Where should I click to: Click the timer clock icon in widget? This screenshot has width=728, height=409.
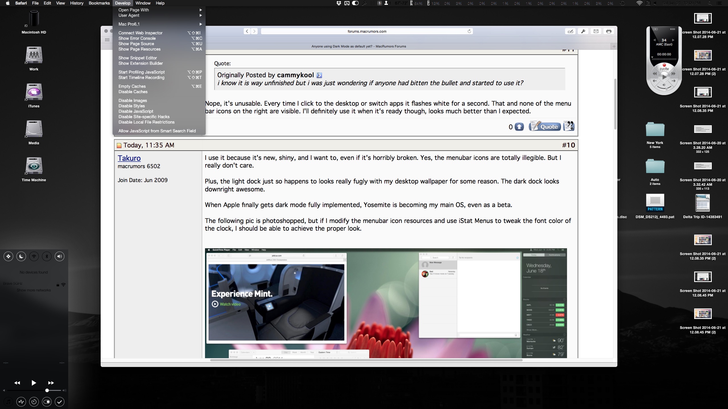pos(34,402)
